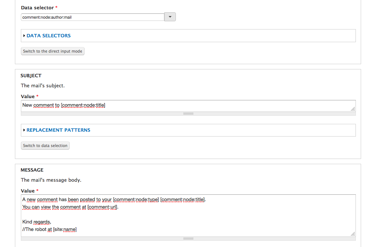Open the Data selector dropdown arrow
This screenshot has width=376, height=247.
170,17
